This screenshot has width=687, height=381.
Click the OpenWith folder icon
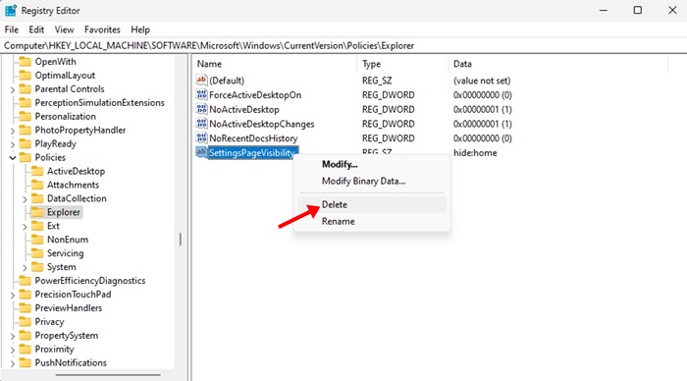coord(26,62)
